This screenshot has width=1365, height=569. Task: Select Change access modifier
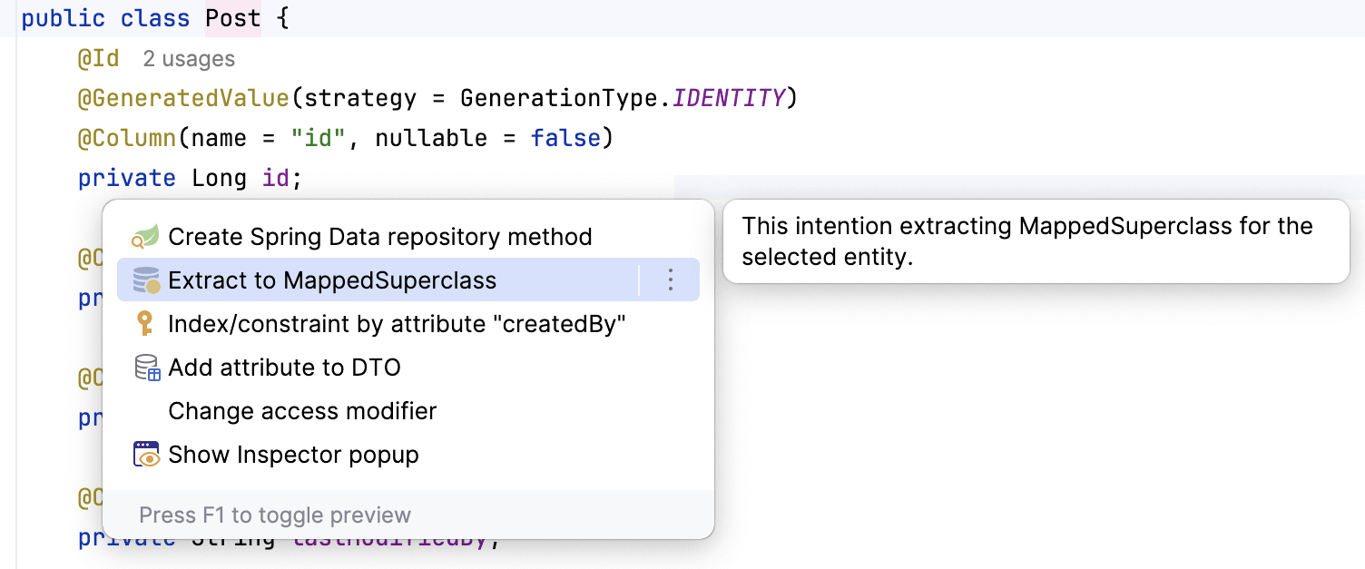tap(302, 411)
